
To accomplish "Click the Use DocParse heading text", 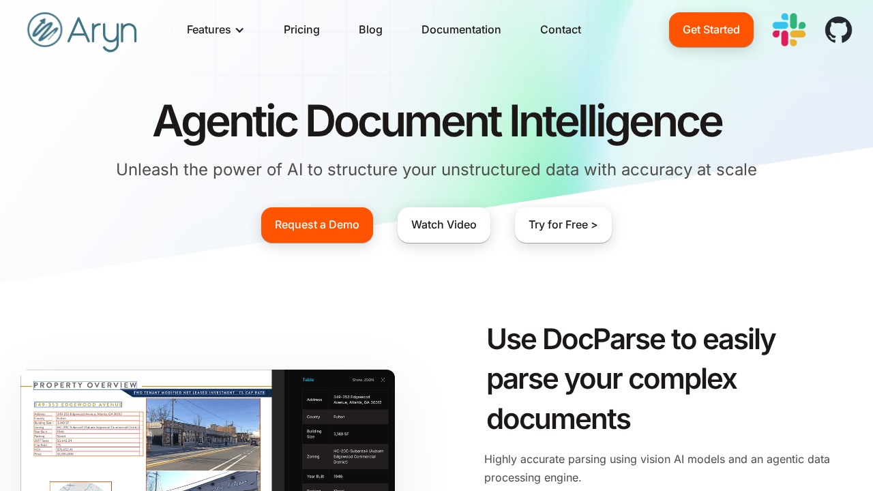I will tap(630, 378).
